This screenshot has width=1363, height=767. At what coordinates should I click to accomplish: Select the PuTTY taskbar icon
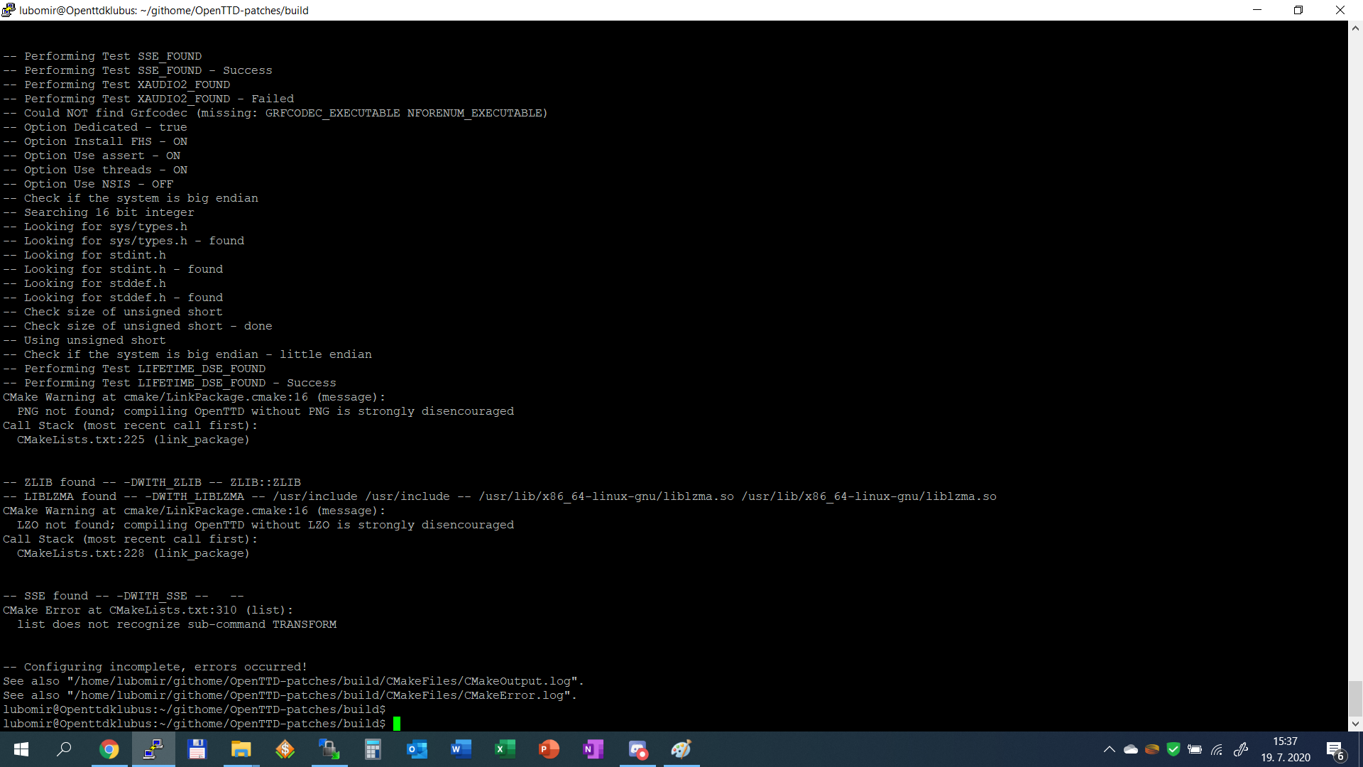click(x=153, y=749)
